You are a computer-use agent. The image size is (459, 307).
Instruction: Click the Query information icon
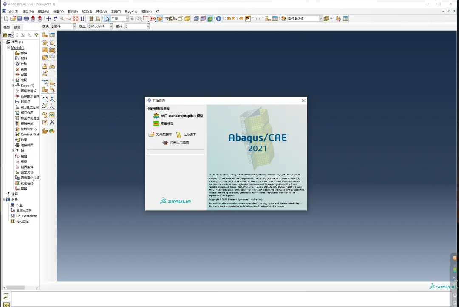[x=218, y=19]
